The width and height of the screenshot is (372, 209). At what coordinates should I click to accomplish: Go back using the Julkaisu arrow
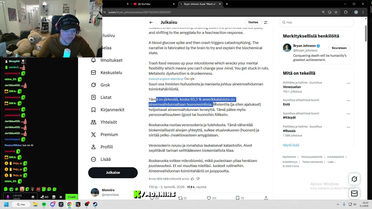coord(151,22)
